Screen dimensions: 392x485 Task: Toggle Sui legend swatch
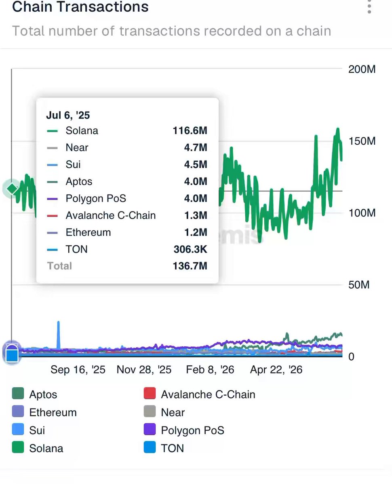click(18, 430)
